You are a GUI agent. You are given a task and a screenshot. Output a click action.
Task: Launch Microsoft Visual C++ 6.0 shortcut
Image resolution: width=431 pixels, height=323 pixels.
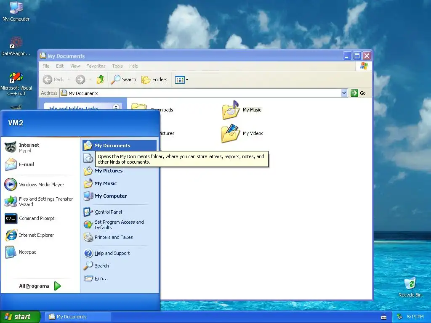tap(16, 84)
